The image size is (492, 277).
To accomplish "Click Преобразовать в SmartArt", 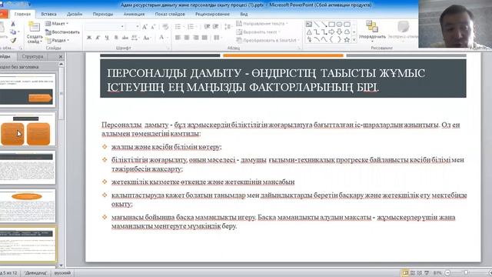I will click(x=268, y=40).
